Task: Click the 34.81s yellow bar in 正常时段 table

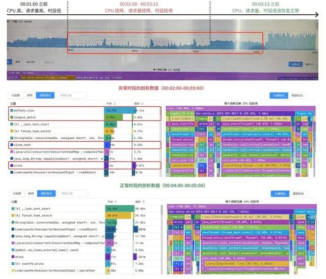Action: (x=118, y=215)
